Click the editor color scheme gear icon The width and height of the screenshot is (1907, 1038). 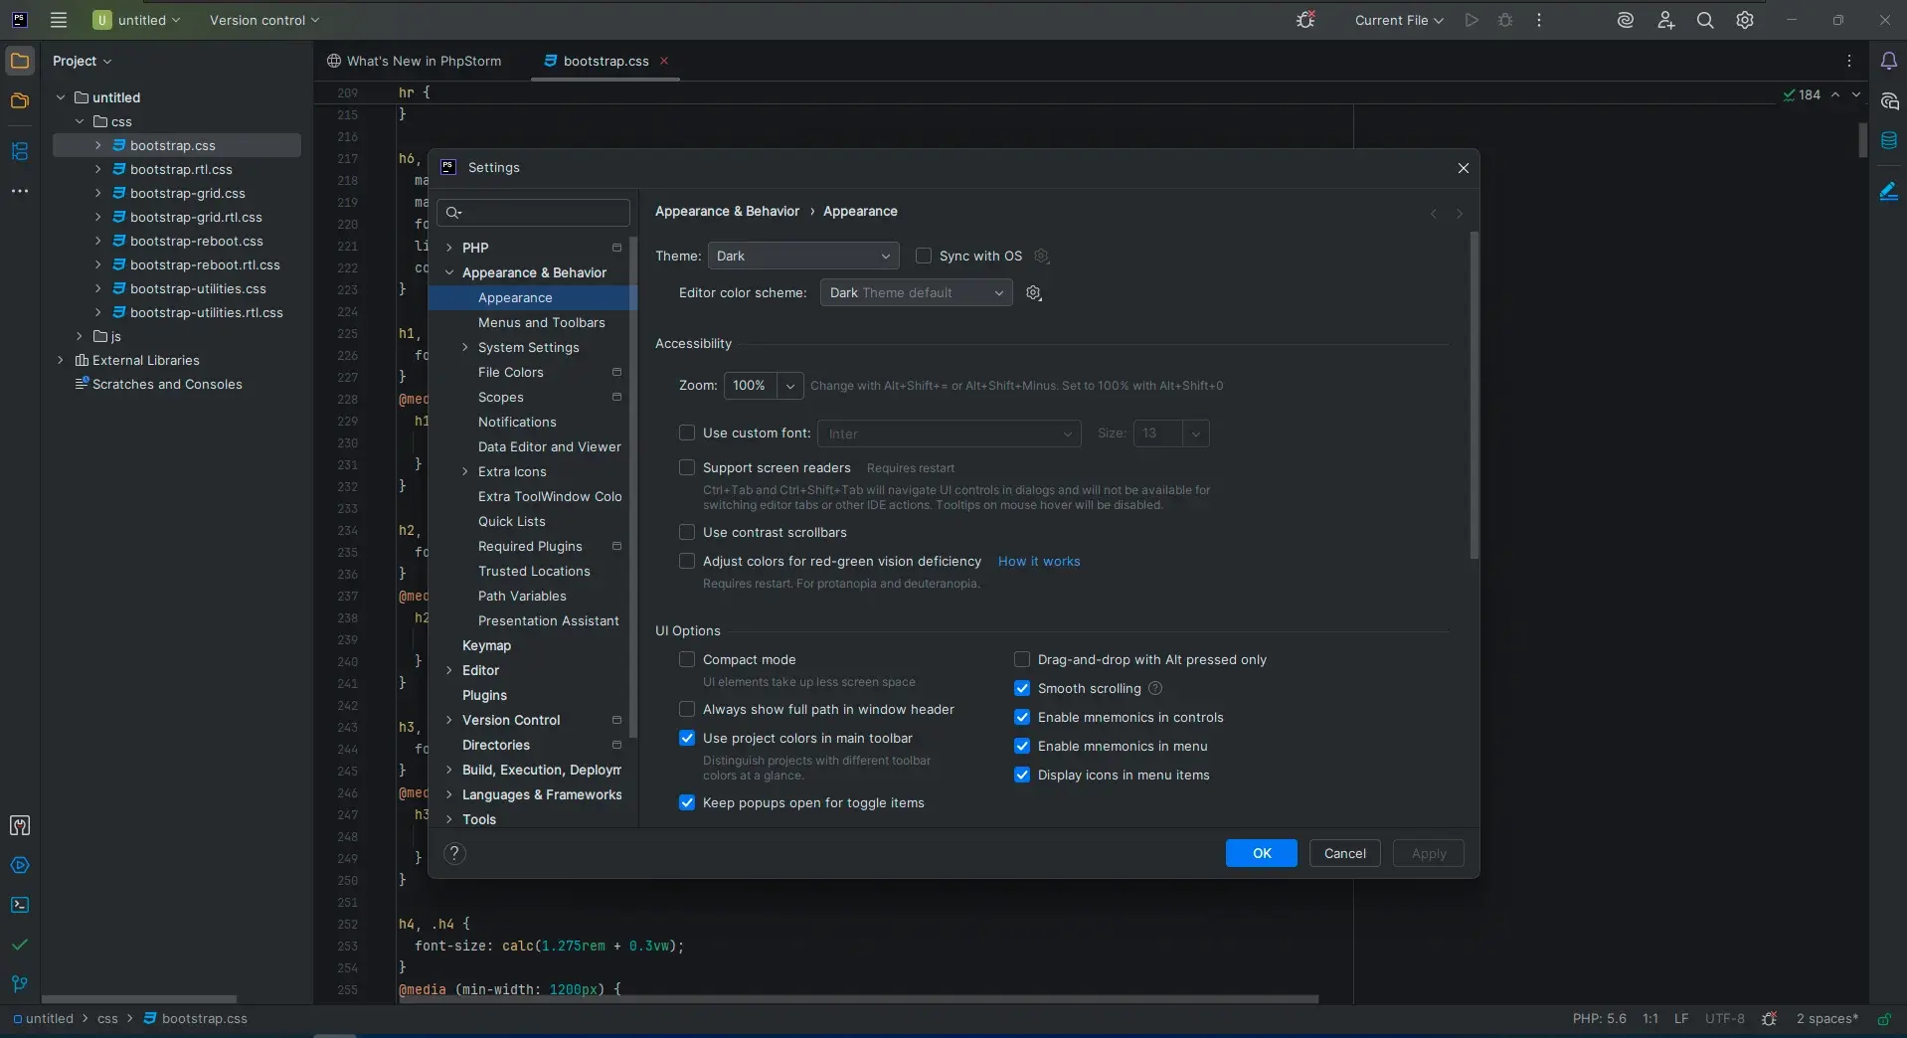(1034, 293)
